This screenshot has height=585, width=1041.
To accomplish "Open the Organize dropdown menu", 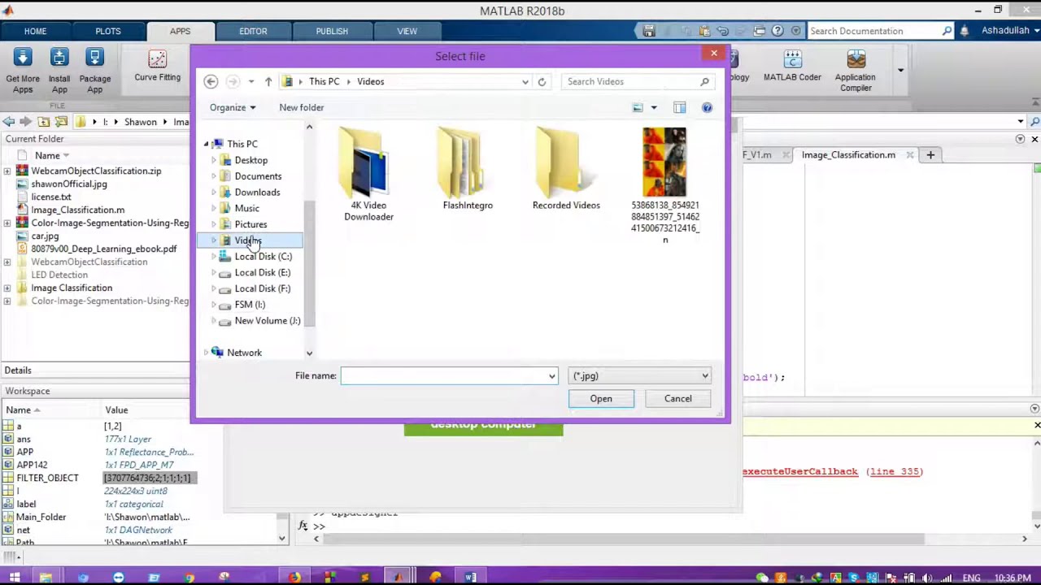I will click(x=233, y=107).
